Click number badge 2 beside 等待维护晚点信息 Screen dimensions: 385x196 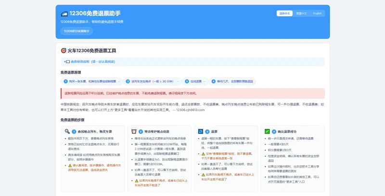[x=141, y=132]
